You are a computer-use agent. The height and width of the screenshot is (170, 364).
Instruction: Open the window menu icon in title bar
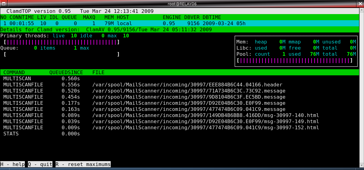[4, 4]
